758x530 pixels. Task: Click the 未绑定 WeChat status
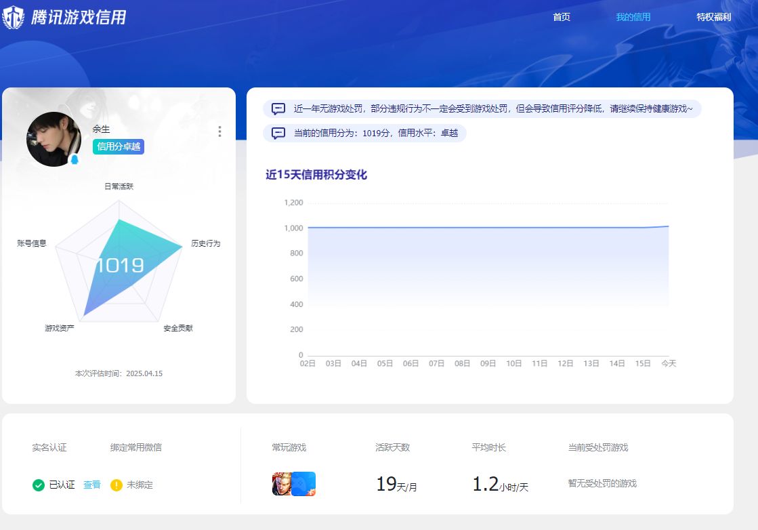coord(140,485)
